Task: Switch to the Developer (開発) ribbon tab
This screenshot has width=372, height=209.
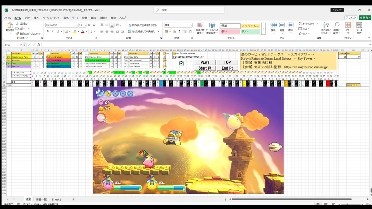Action: (113, 18)
